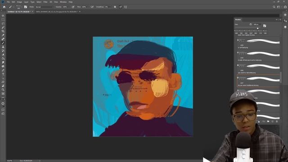288x162 pixels.
Task: Select brush preset 'ur art bad.png'
Action: [258, 44]
